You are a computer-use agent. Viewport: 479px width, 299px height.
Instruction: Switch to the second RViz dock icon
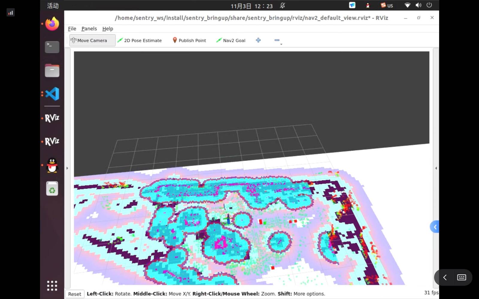[x=52, y=141]
